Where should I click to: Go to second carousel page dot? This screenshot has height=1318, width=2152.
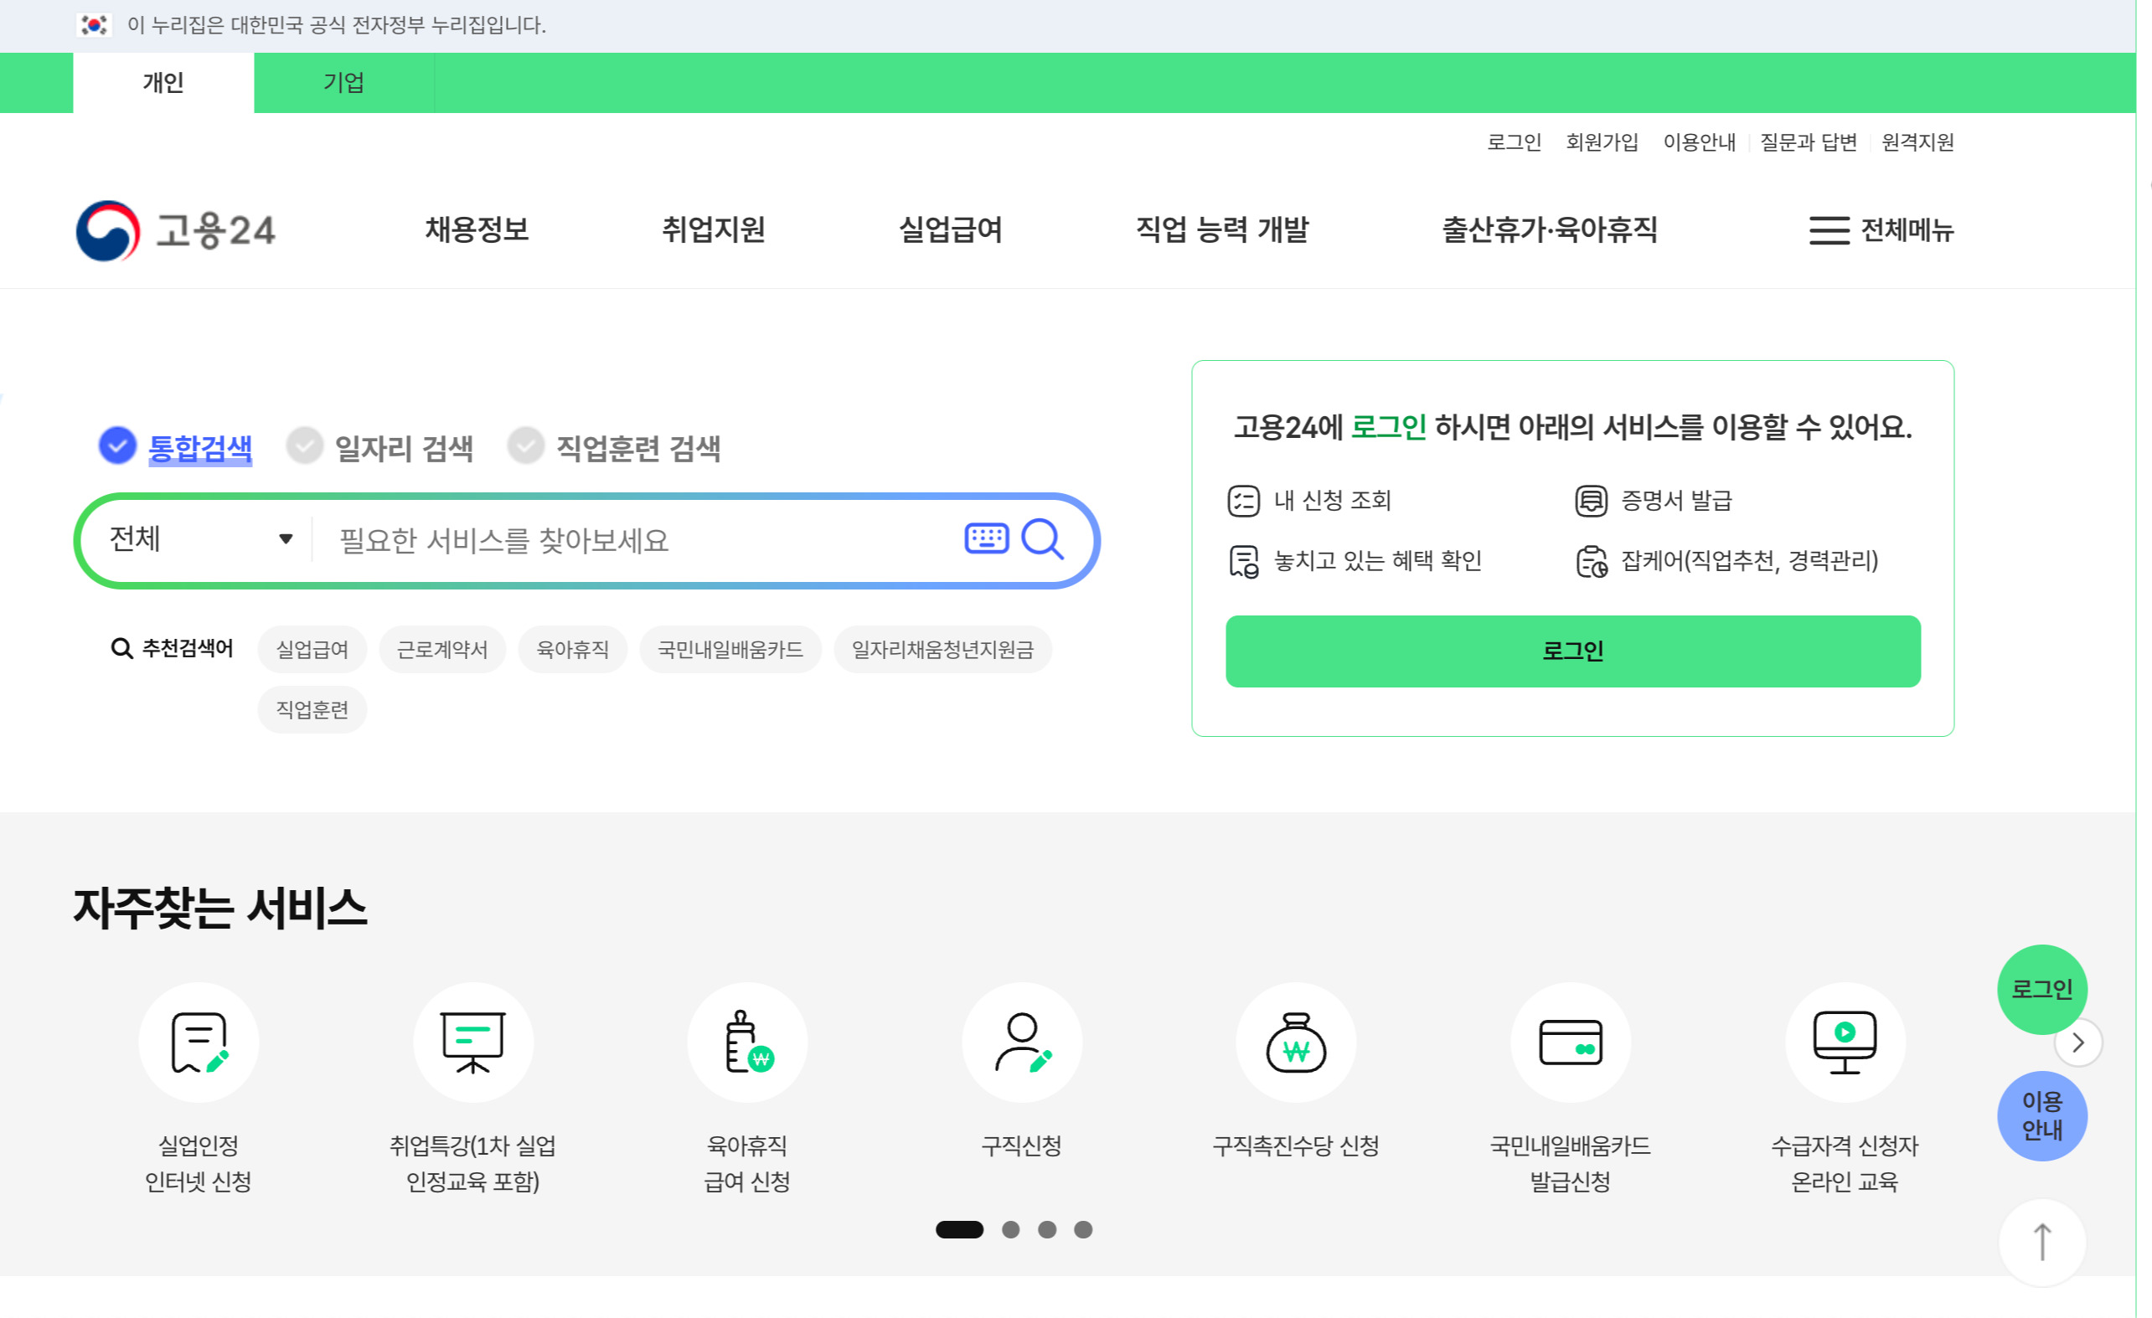(x=1010, y=1229)
